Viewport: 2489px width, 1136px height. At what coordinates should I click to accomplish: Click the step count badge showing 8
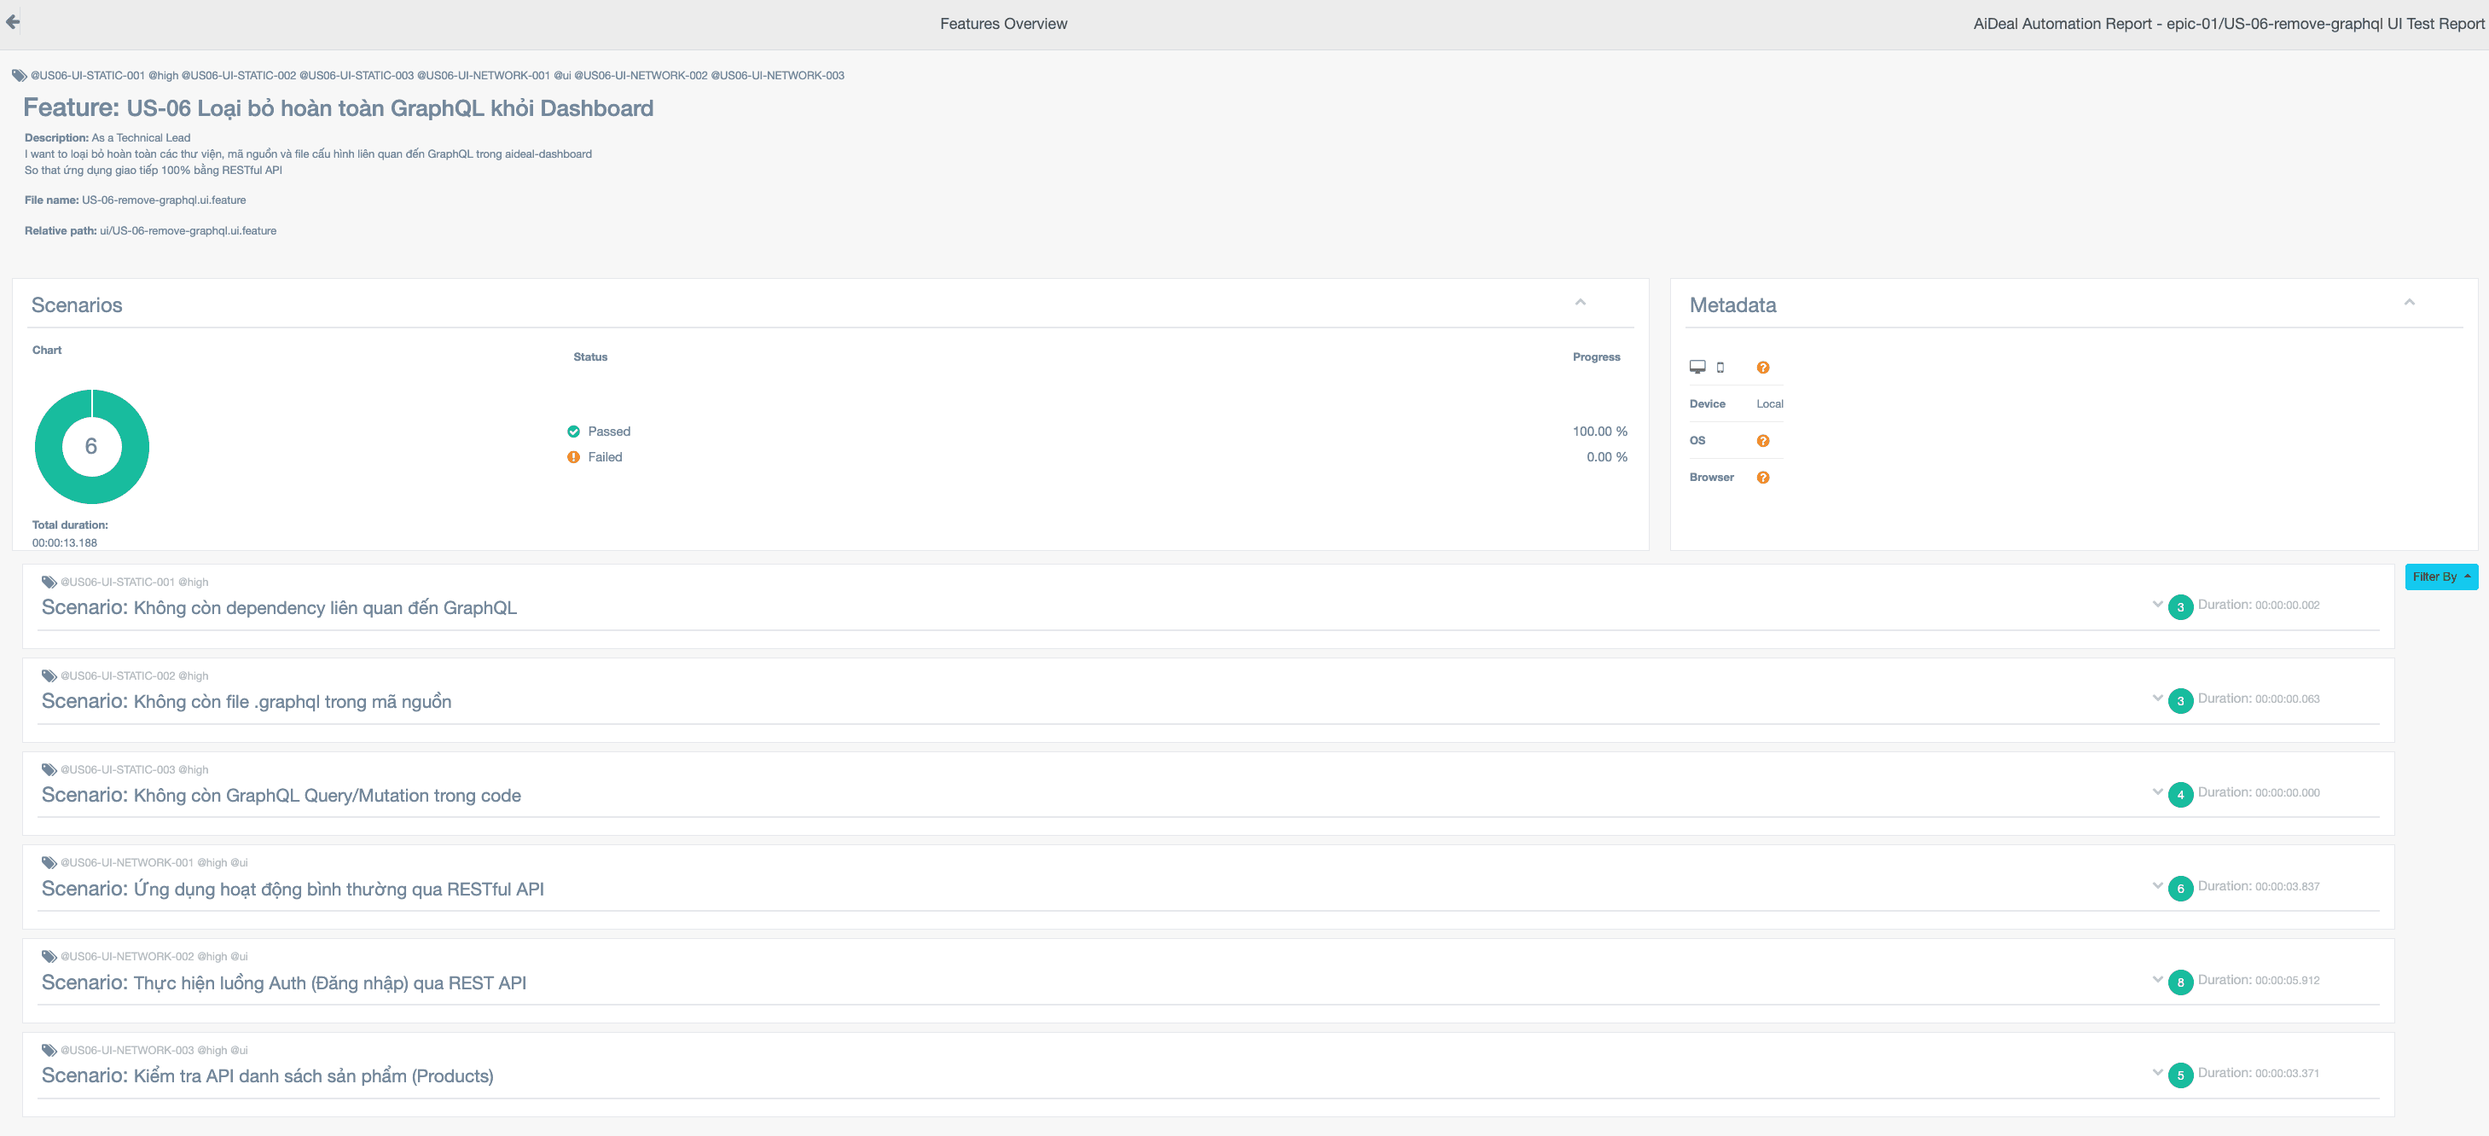point(2180,982)
